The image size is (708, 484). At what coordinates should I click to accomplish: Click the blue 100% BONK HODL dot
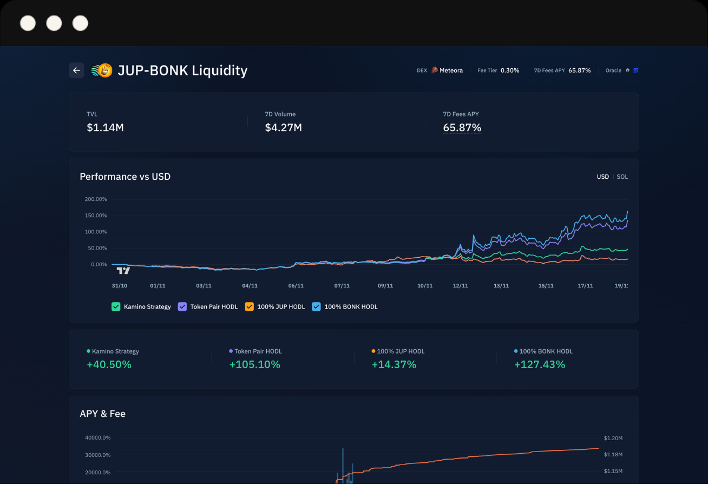(x=515, y=351)
